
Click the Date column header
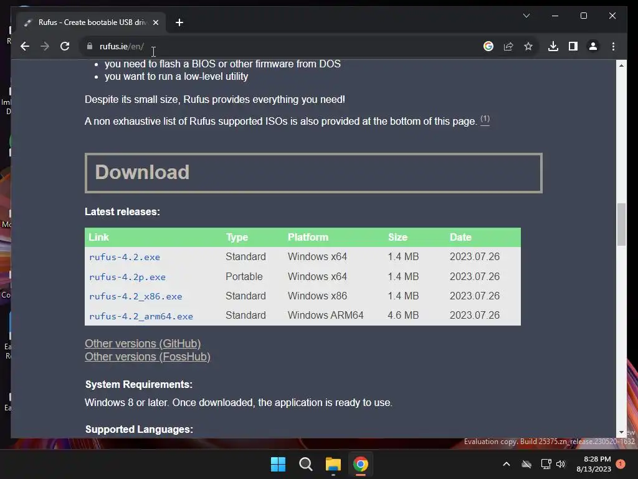(460, 237)
